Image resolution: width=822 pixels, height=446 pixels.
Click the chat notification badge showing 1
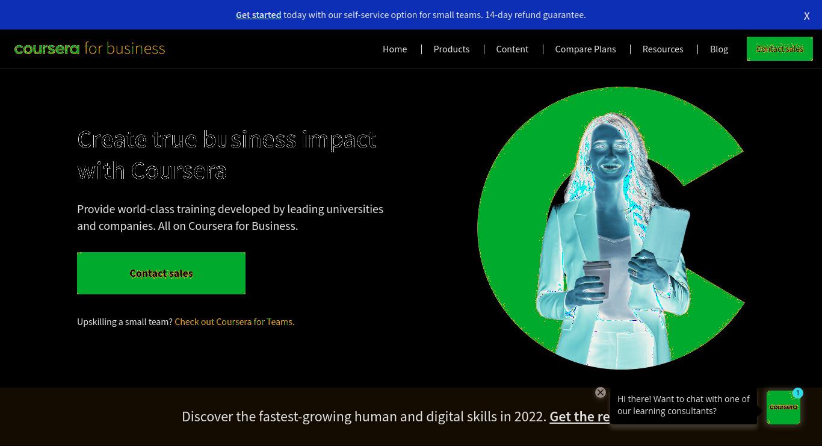point(798,393)
